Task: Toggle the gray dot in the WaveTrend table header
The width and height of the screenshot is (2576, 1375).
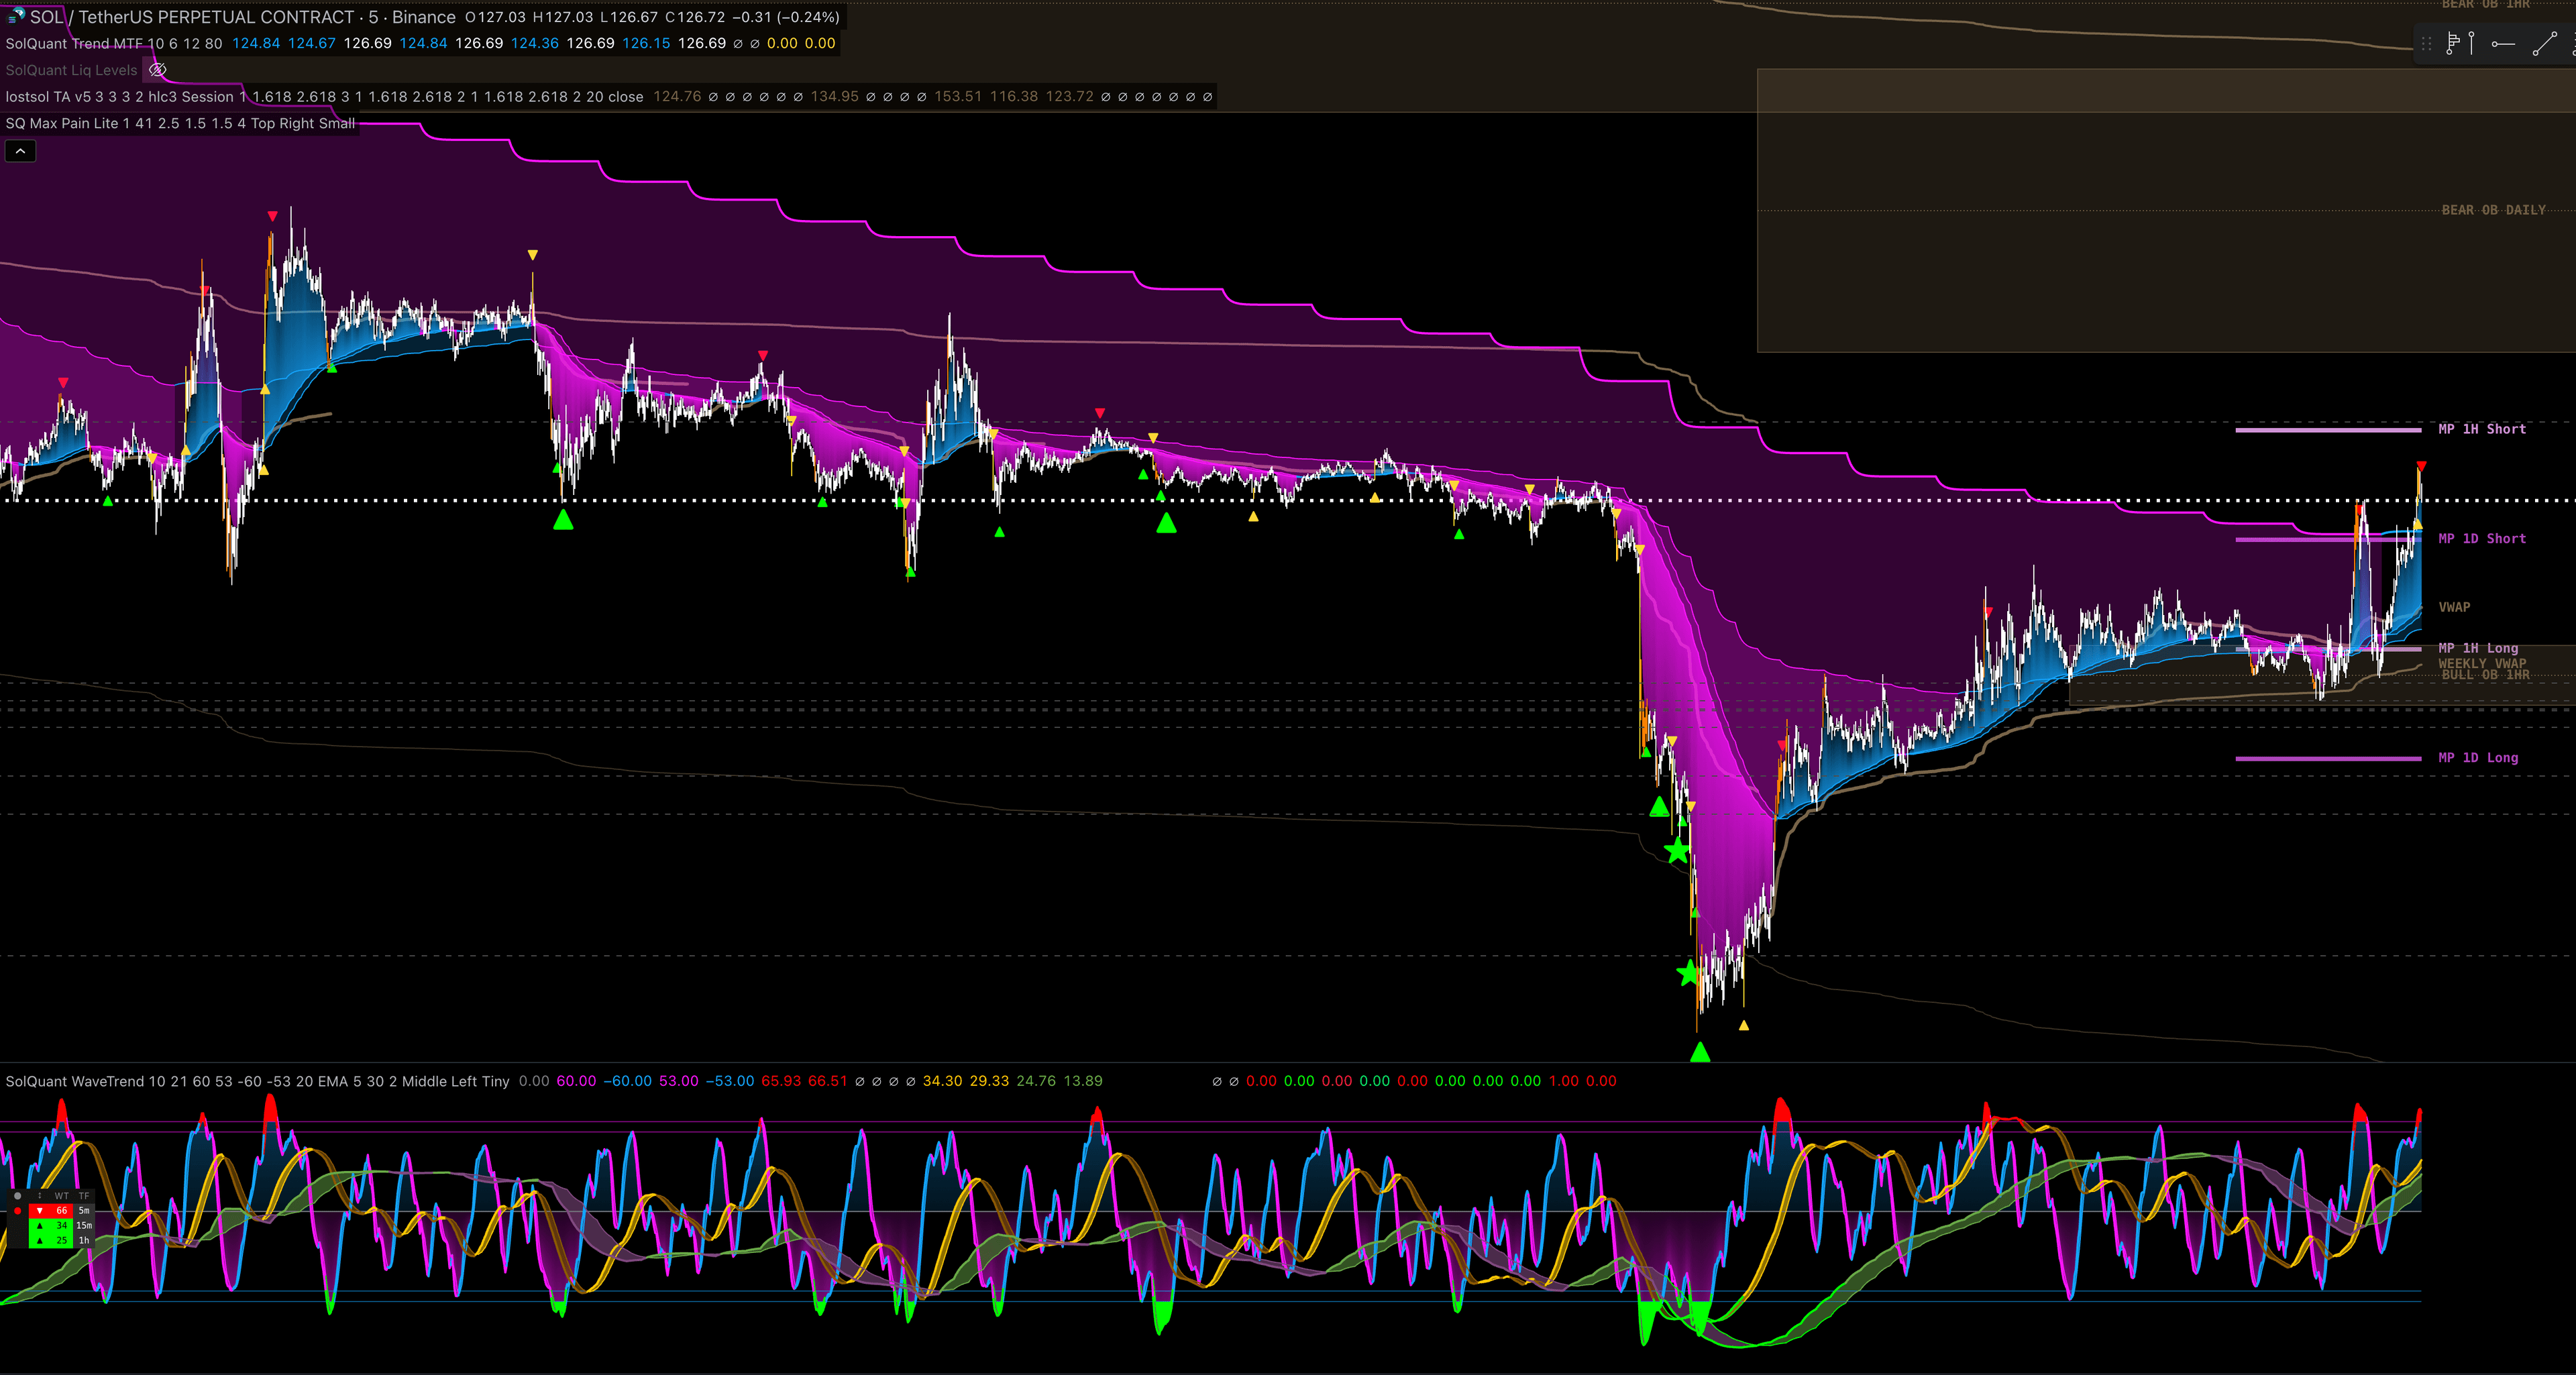Action: click(x=17, y=1196)
